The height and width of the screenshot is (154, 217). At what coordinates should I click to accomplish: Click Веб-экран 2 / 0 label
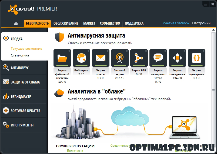click(x=81, y=72)
